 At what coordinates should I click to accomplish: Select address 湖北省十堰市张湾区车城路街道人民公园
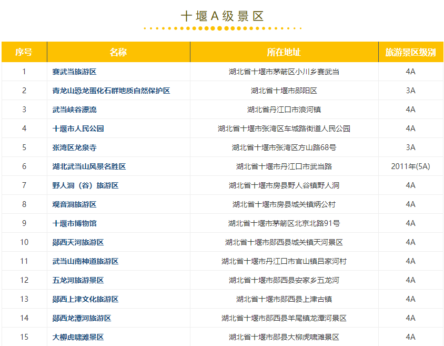point(284,128)
